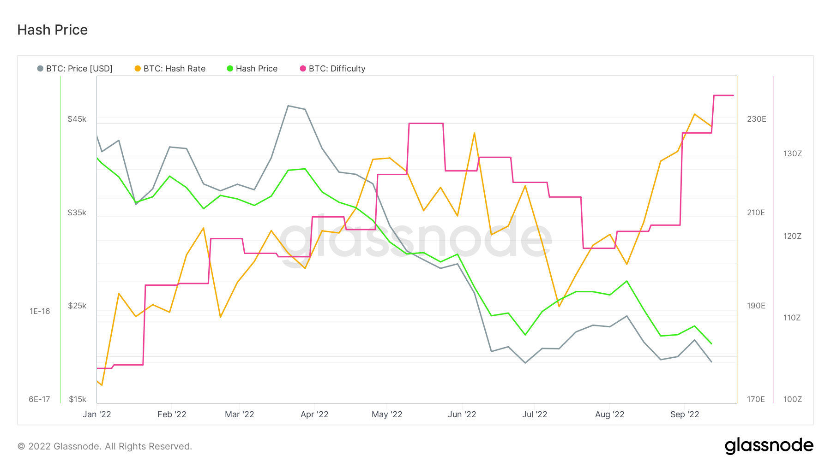The image size is (831, 467).
Task: Hide the 'Hash Price' series via legend label
Action: [256, 69]
